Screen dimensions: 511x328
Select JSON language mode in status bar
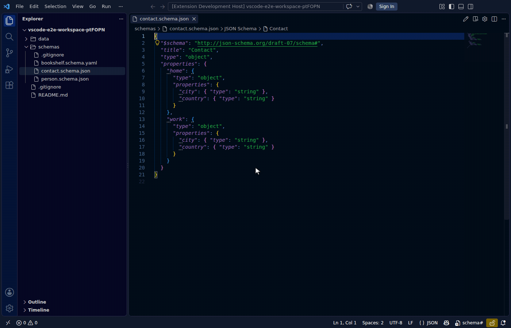[x=429, y=323]
